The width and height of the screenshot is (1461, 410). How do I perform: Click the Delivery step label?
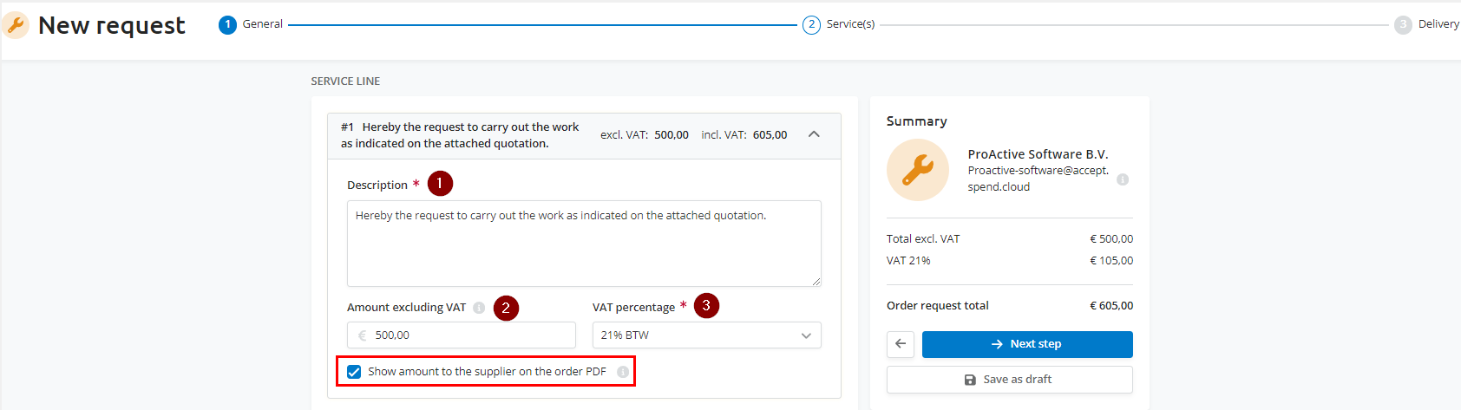tap(1438, 24)
